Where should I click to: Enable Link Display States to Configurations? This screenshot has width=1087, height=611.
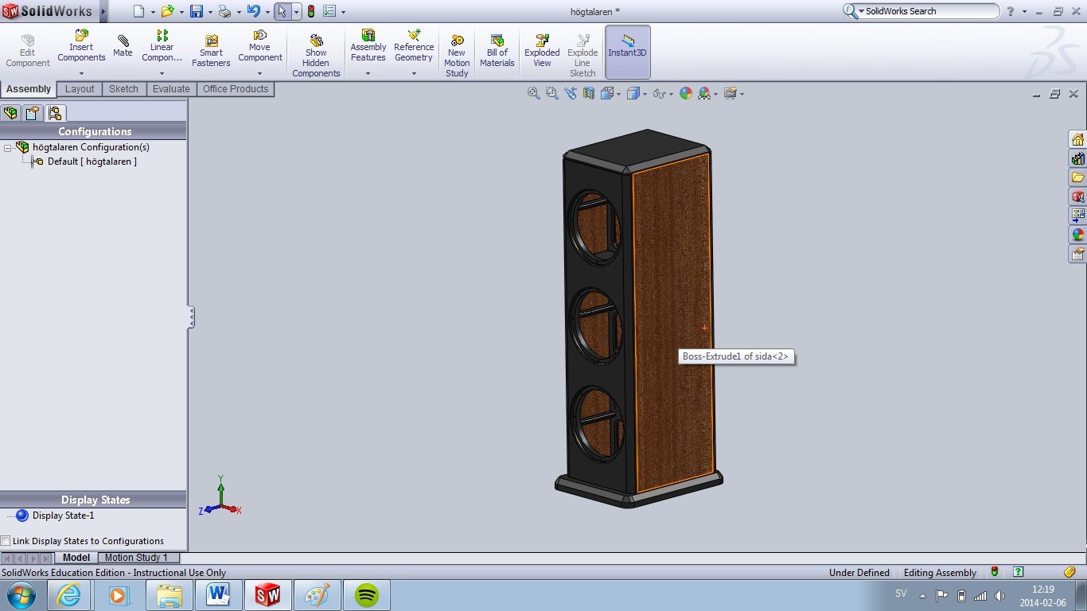[6, 541]
